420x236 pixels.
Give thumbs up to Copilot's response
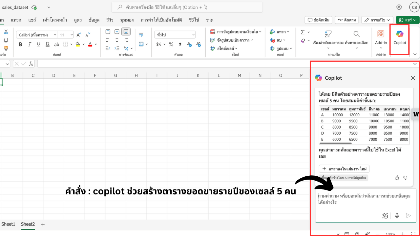pos(397,178)
